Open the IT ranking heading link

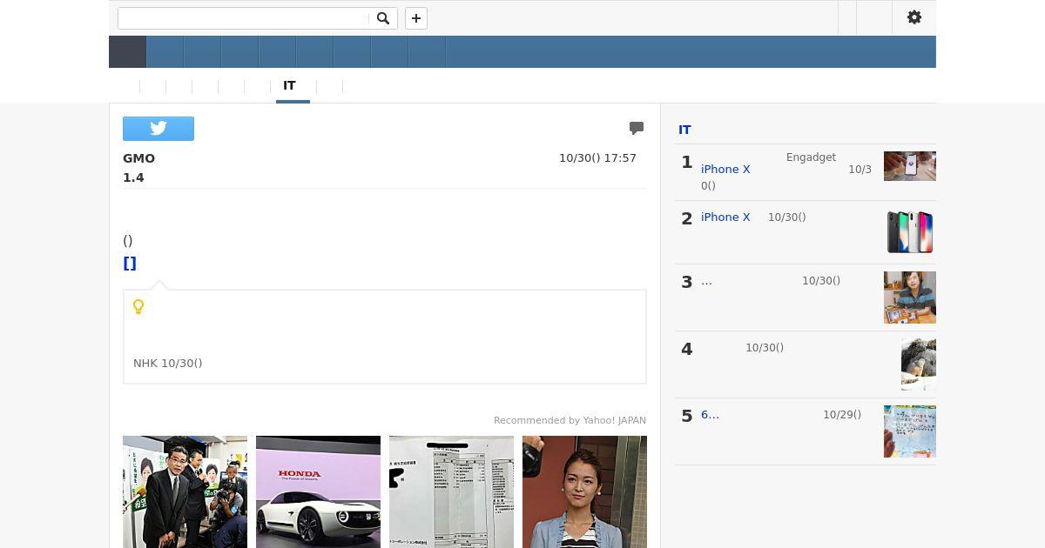(x=684, y=130)
